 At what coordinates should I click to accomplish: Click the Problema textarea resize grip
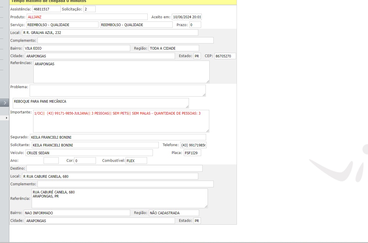(204, 95)
